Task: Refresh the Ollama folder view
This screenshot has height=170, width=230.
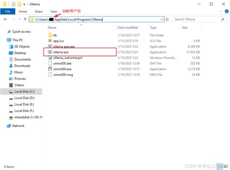Action: 167,19
